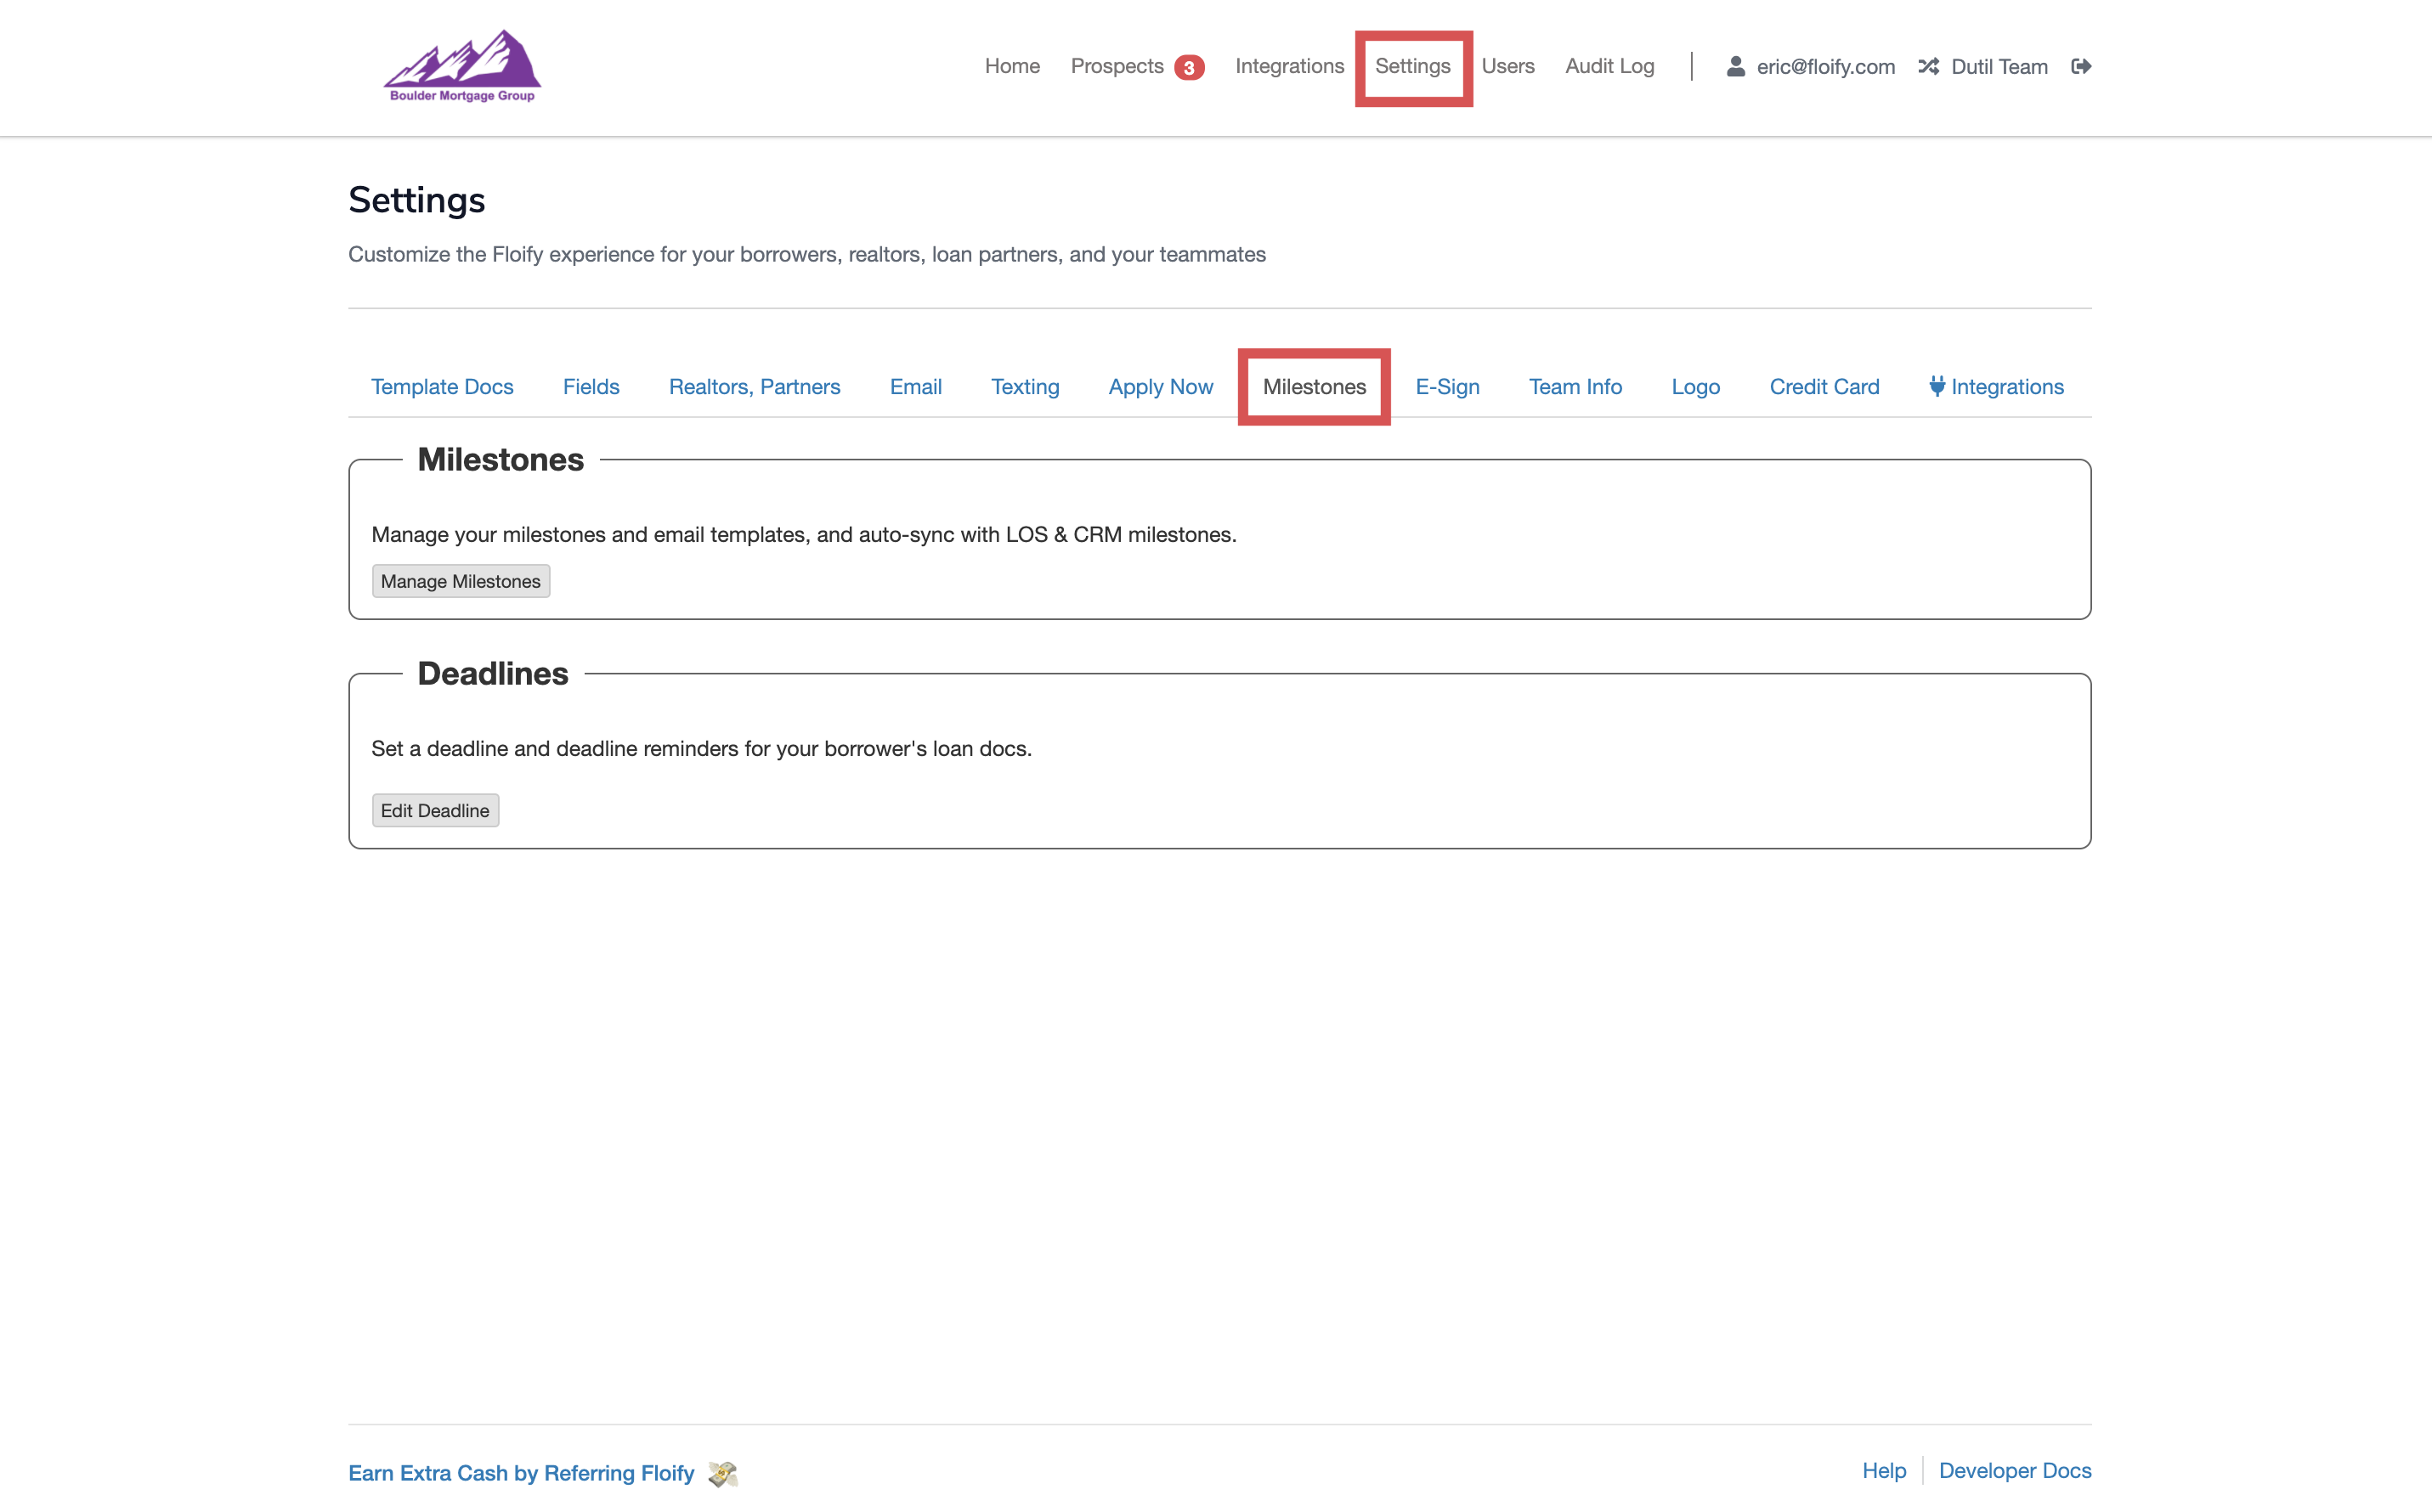Image resolution: width=2432 pixels, height=1512 pixels.
Task: Go to the Apply Now tab
Action: pyautogui.click(x=1161, y=387)
